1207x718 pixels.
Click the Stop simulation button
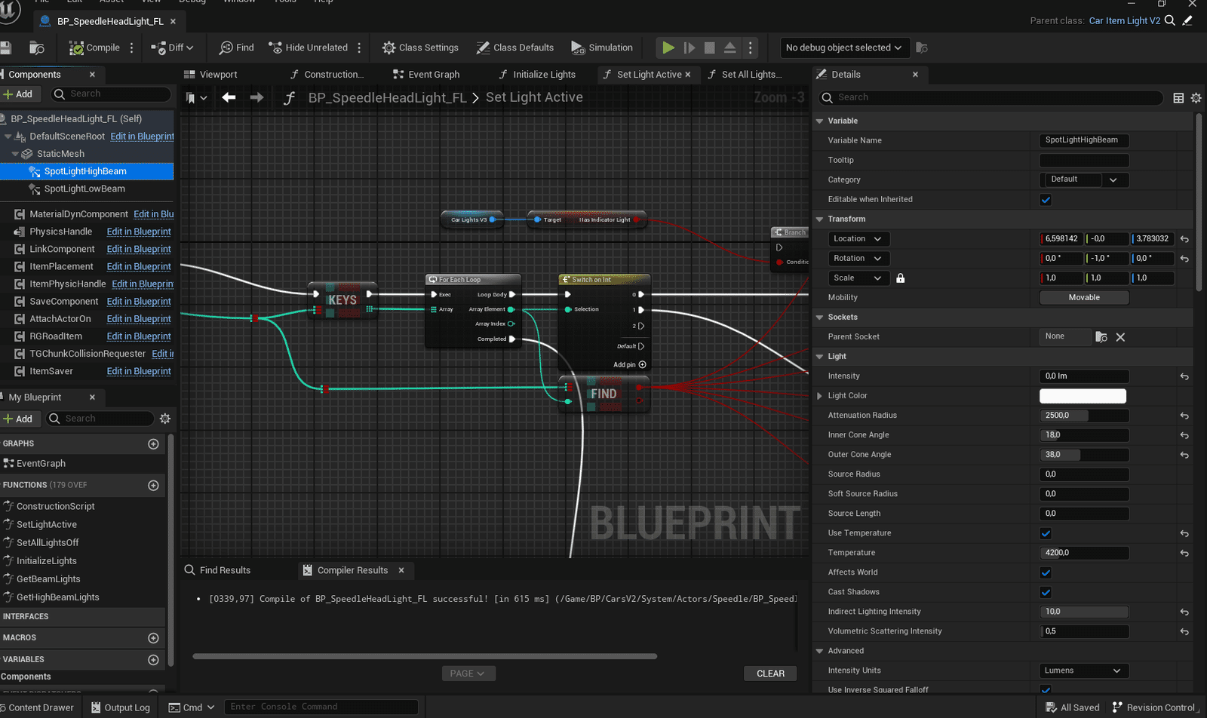709,48
